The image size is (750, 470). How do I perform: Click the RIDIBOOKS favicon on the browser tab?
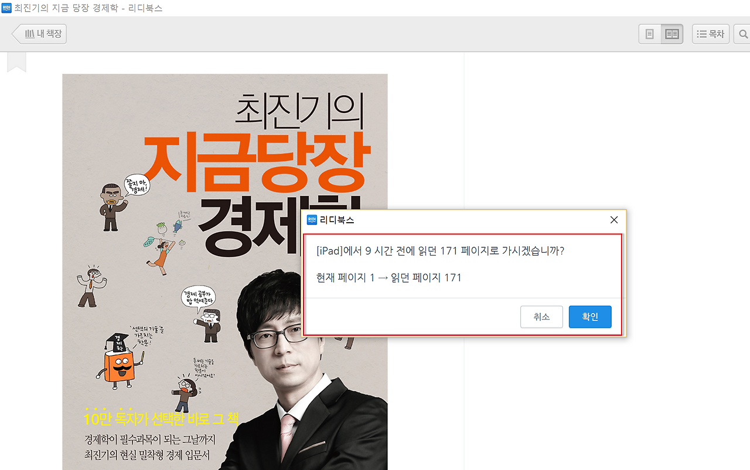tap(7, 8)
